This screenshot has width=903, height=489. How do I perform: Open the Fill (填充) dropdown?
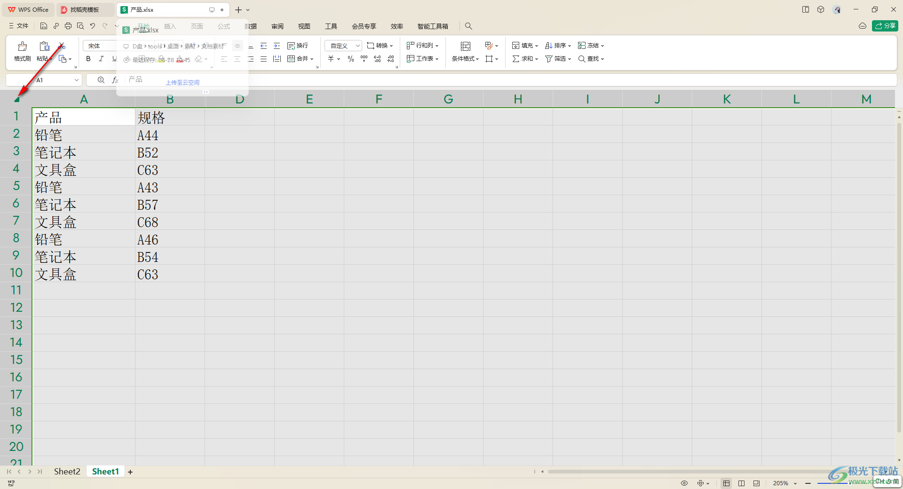525,46
